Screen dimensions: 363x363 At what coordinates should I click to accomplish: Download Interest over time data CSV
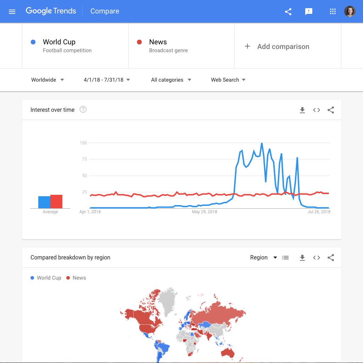tap(302, 110)
